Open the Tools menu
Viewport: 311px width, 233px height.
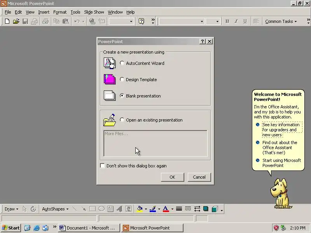coord(75,12)
